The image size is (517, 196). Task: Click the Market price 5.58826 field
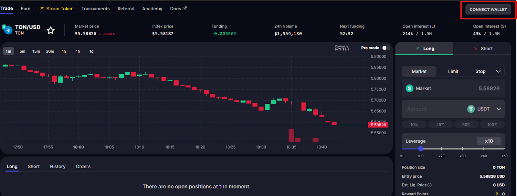coord(453,88)
